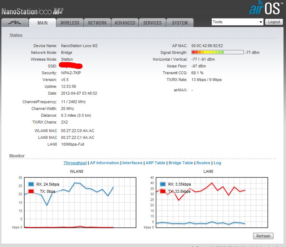View the Bridge Table link
The width and height of the screenshot is (286, 247).
181,163
